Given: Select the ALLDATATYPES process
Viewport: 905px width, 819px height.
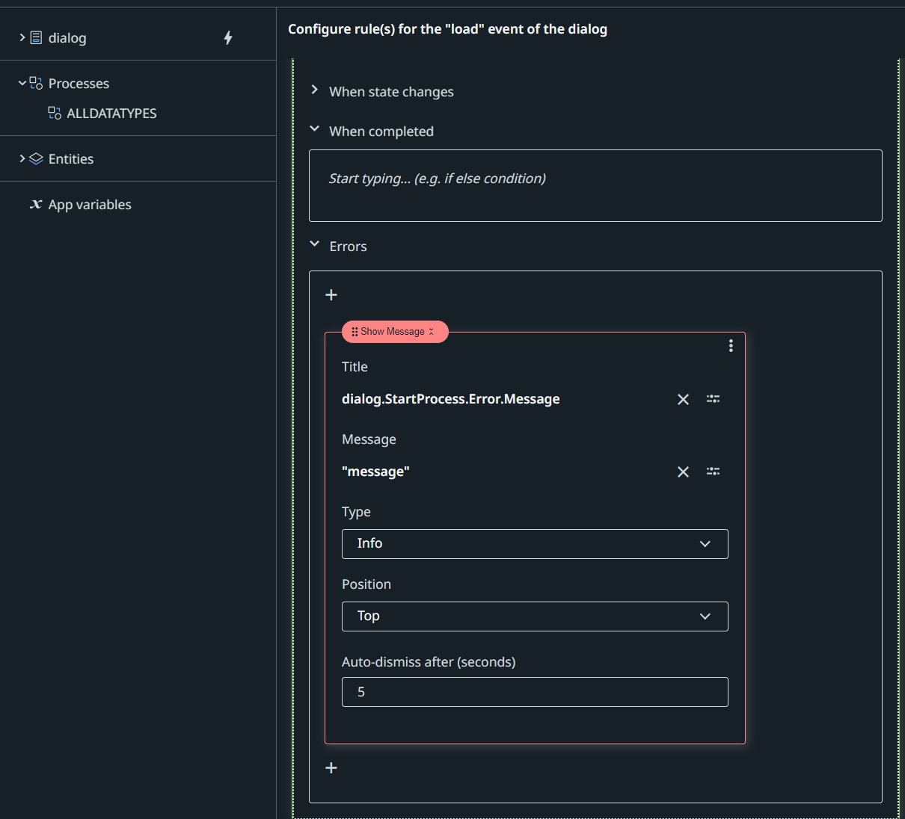Looking at the screenshot, I should pyautogui.click(x=111, y=113).
